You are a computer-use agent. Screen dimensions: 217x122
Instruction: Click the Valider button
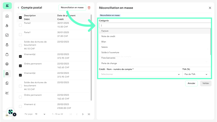(206, 83)
